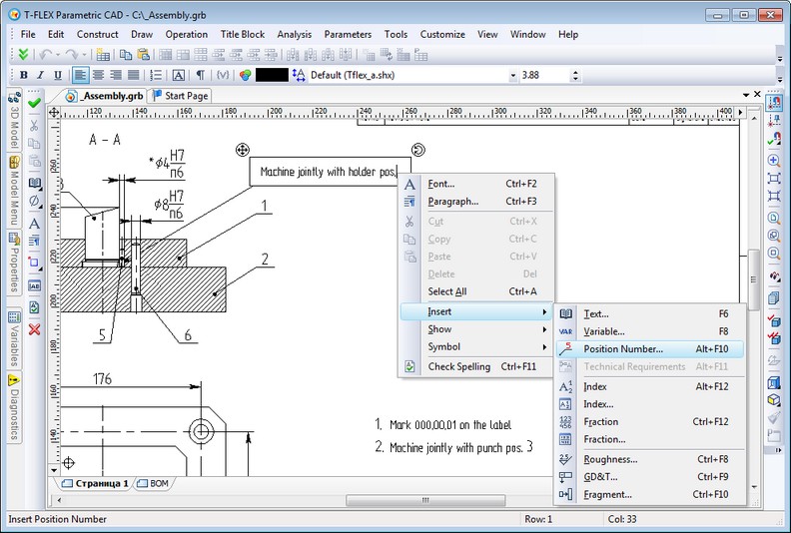Toggle Italic formatting
Screen dimensions: 791x533
click(x=41, y=75)
